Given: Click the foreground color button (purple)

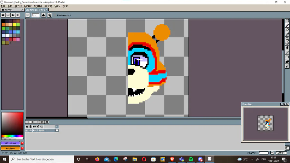Looking at the screenshot, I should [10, 143].
